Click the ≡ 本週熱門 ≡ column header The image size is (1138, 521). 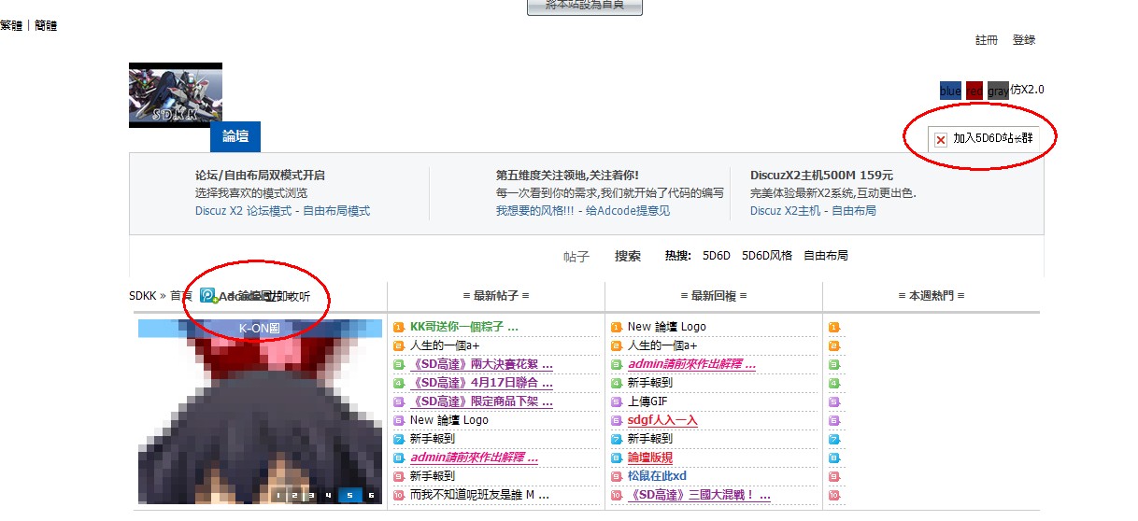coord(932,296)
